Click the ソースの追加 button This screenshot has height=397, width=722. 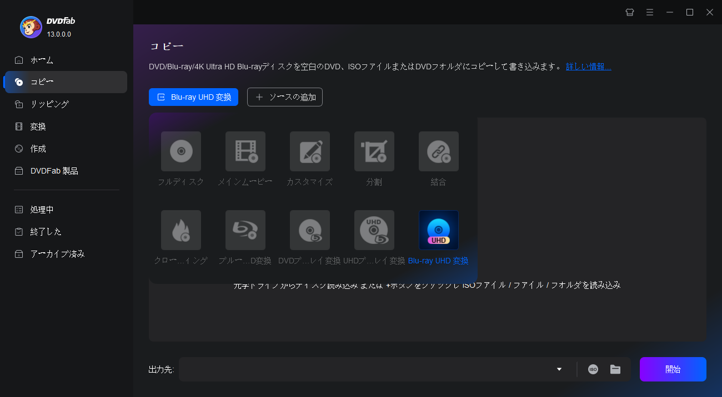point(285,97)
